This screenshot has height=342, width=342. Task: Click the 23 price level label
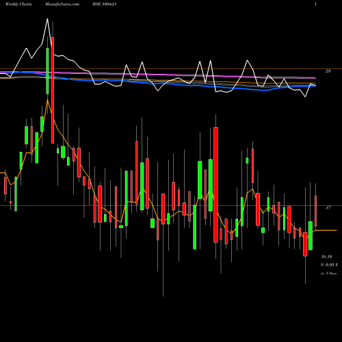coord(328,71)
